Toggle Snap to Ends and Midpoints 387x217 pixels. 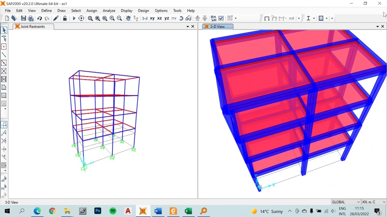[x=4, y=133]
